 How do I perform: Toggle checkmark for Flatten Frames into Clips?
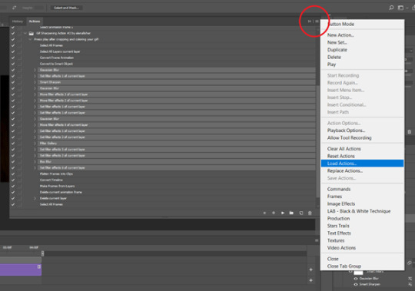[x=13, y=174]
